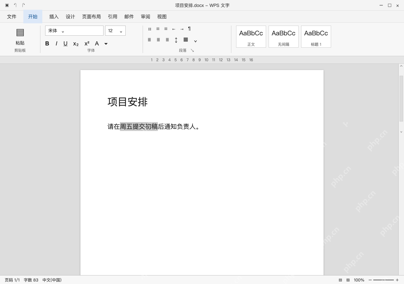
Task: Switch to the 开始 tab
Action: (x=33, y=17)
